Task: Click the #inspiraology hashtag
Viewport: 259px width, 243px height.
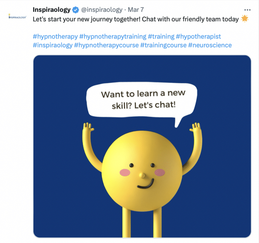Action: pyautogui.click(x=53, y=45)
